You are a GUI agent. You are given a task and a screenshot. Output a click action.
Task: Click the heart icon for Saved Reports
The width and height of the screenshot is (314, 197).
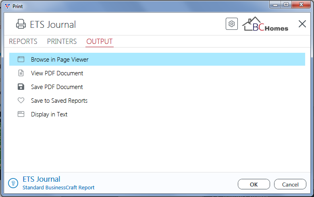pos(21,100)
